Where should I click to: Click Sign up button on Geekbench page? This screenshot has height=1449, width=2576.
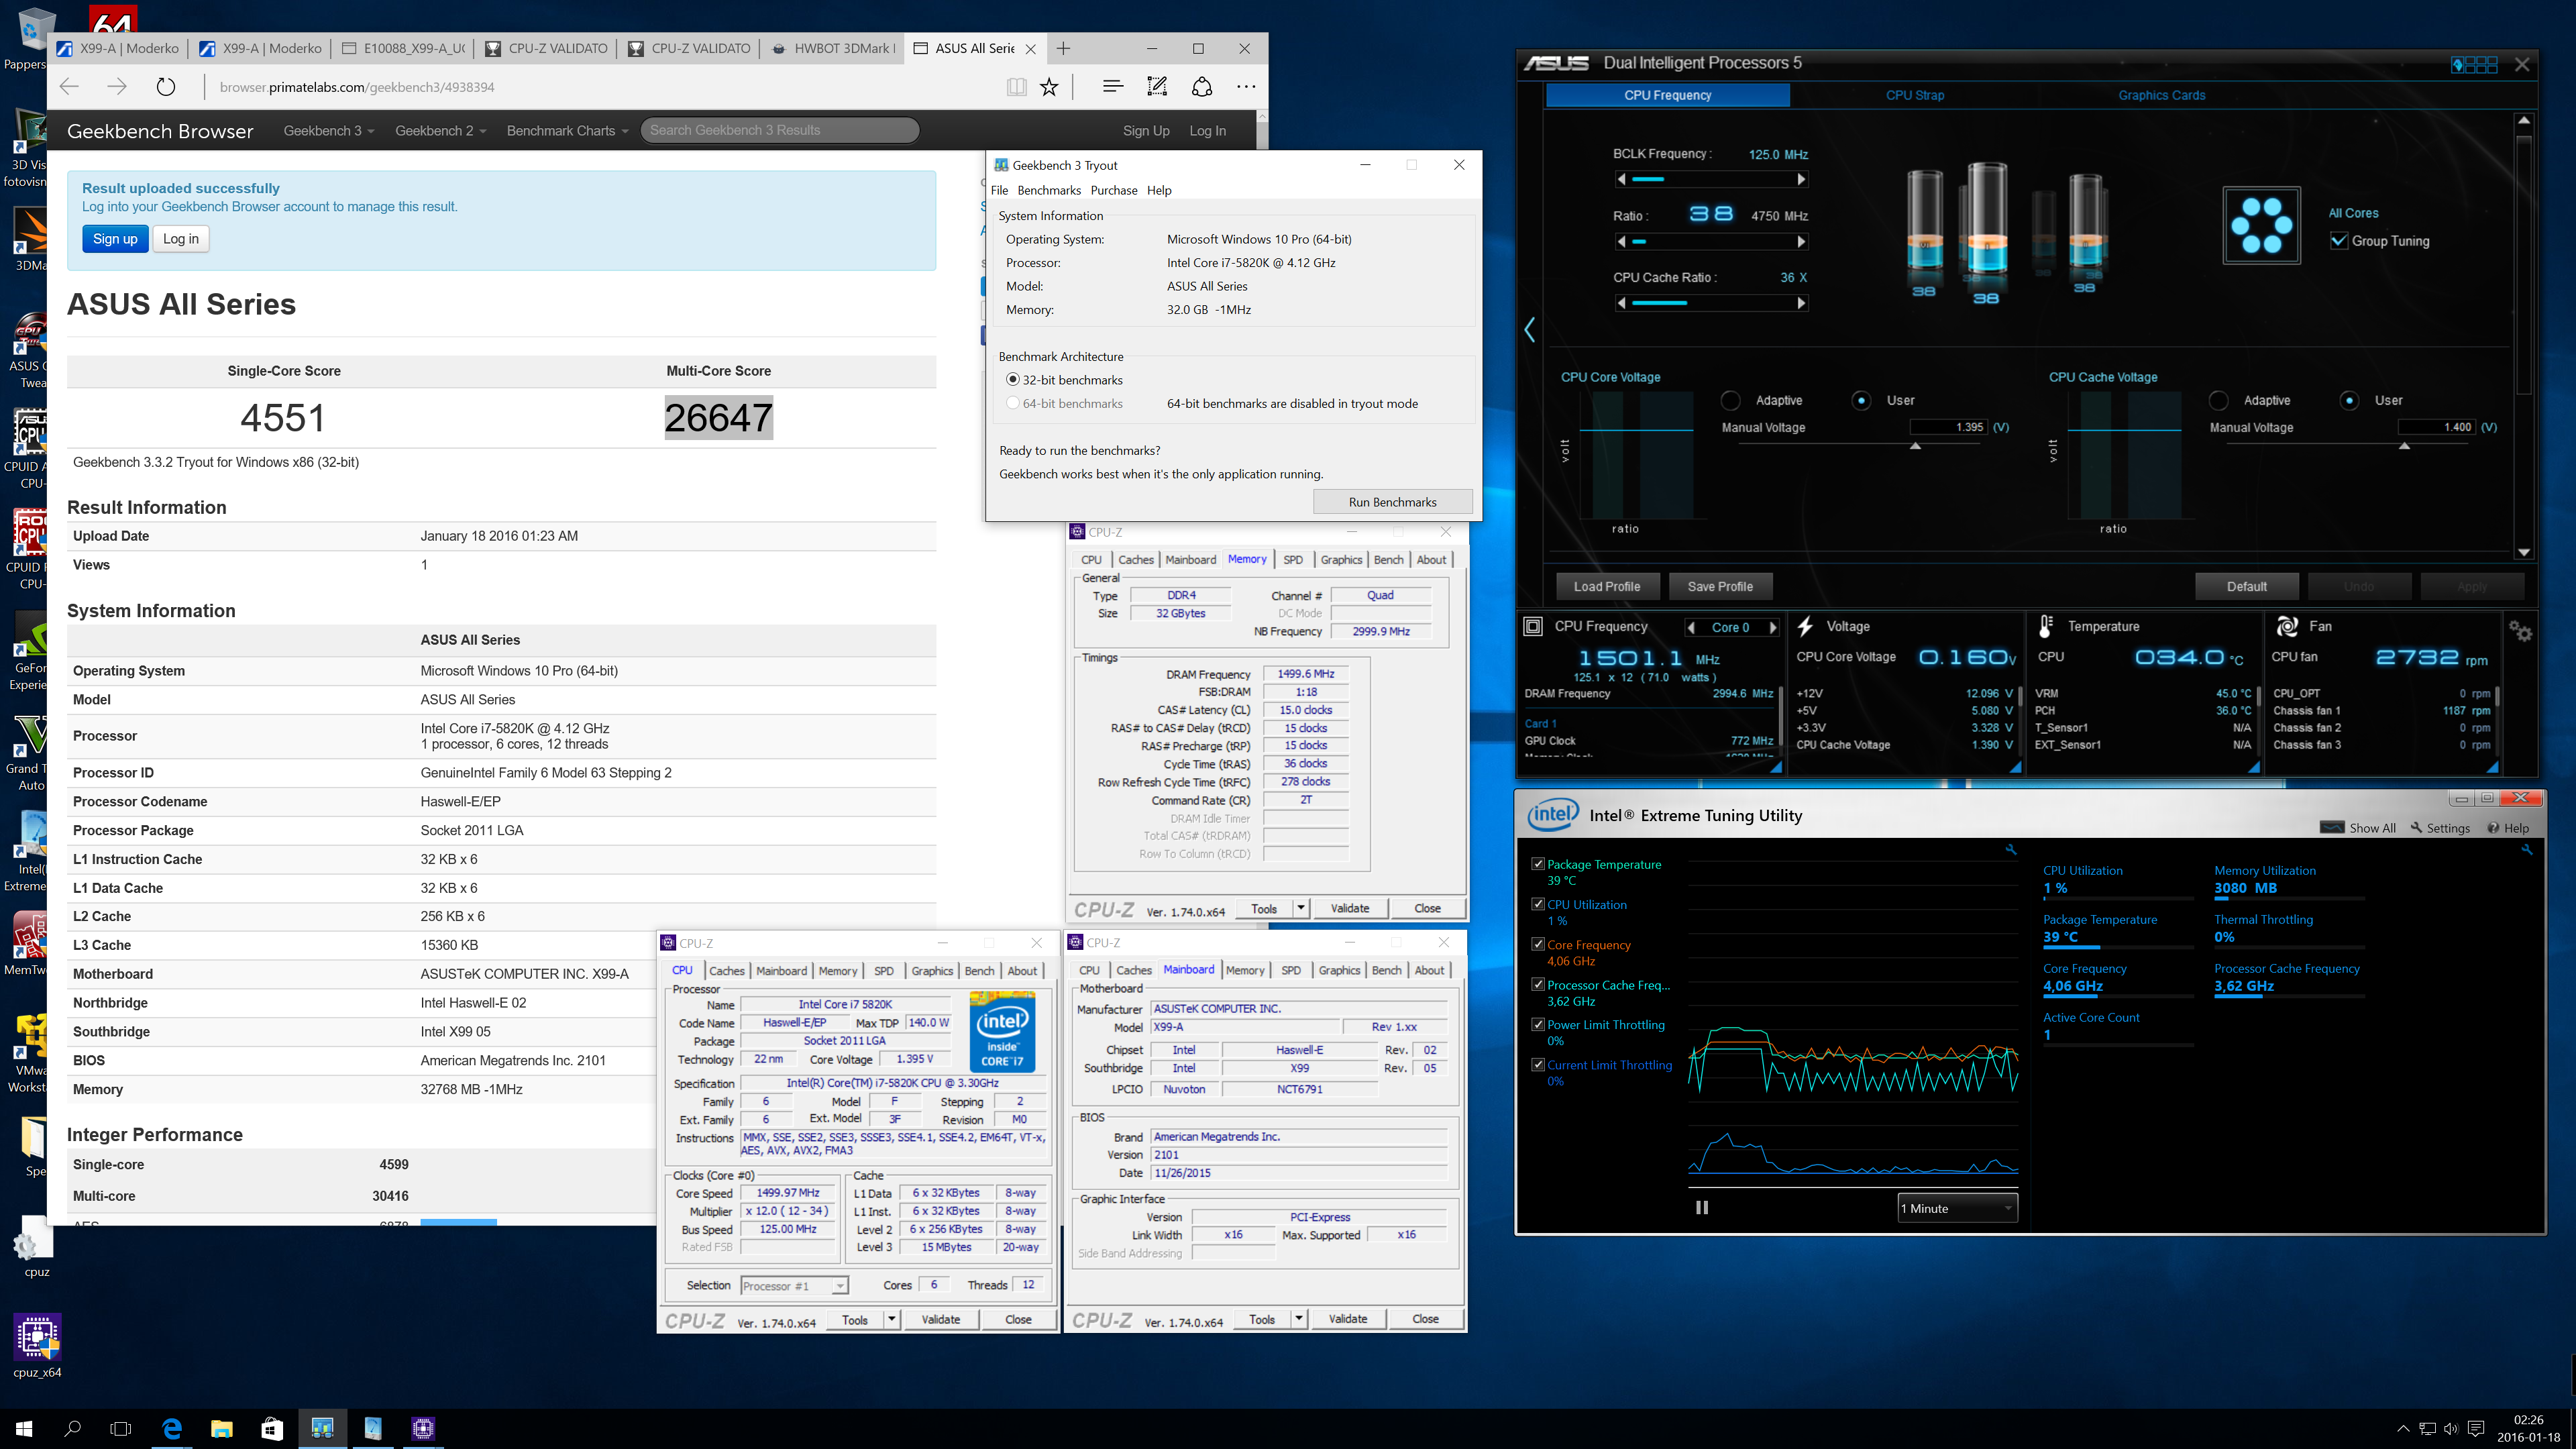[115, 239]
